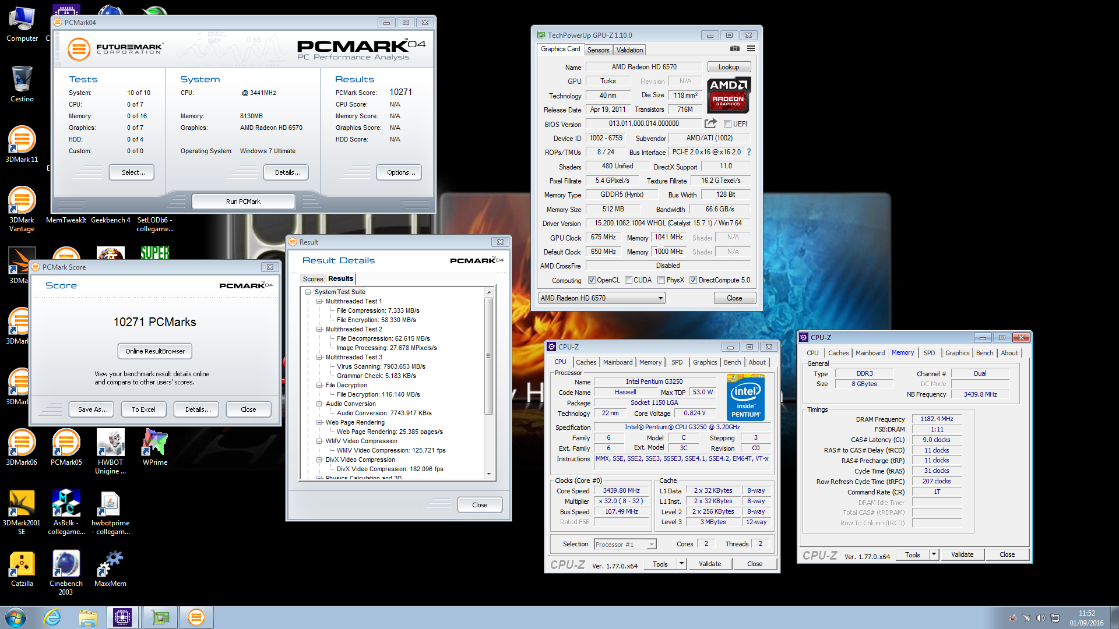
Task: Switch to GPU-Z taskbar icon
Action: pos(160,617)
